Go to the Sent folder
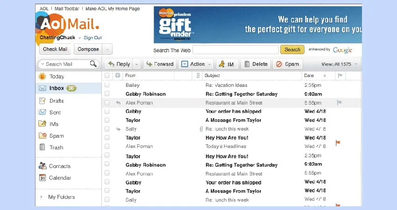This screenshot has width=397, height=210. [x=55, y=112]
